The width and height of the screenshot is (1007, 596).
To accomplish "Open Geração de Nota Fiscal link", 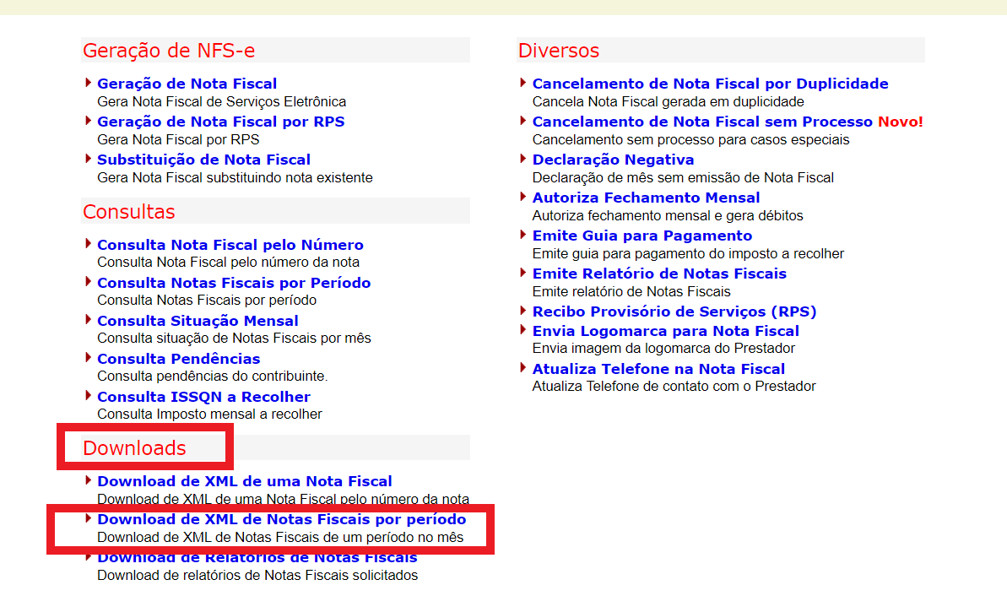I will click(187, 84).
